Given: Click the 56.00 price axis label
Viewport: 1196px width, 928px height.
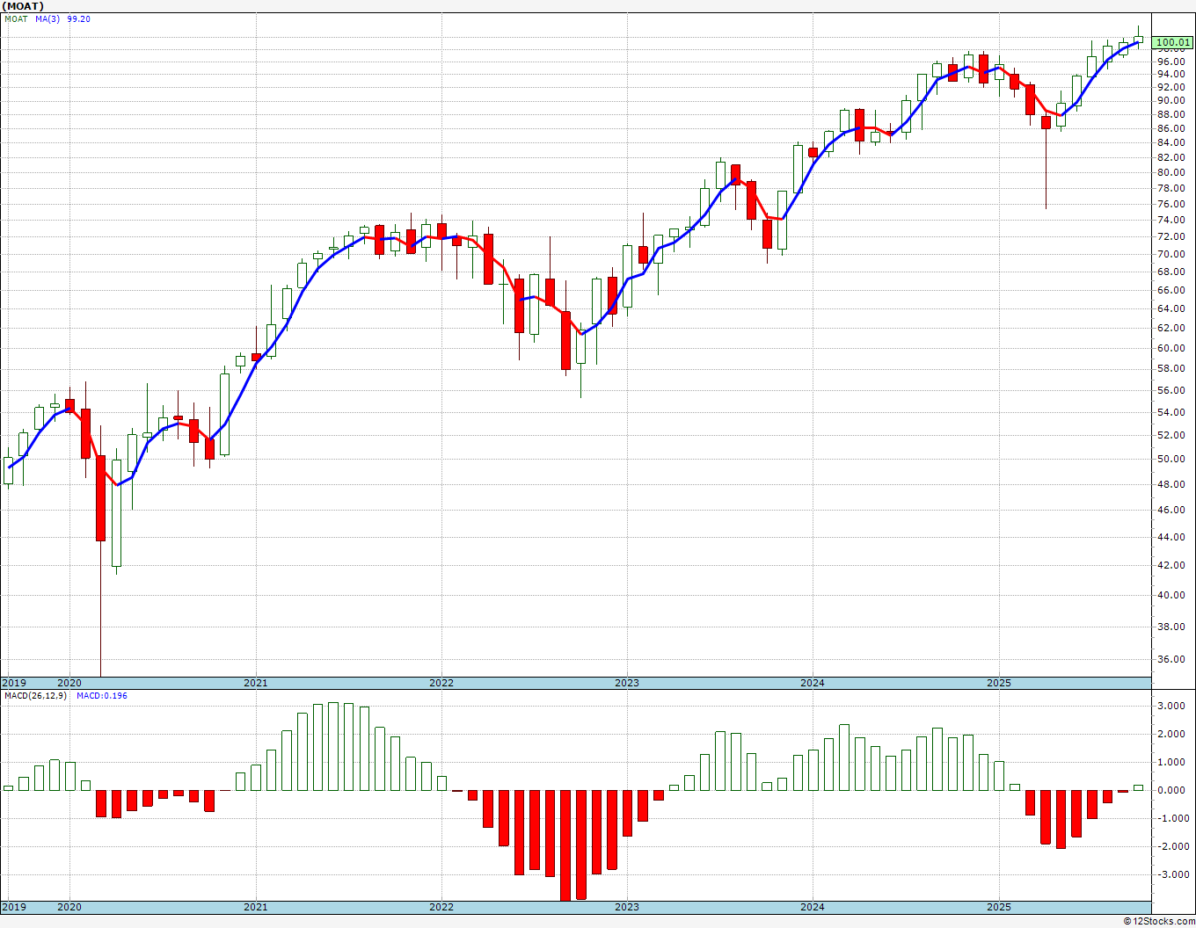Looking at the screenshot, I should pyautogui.click(x=1170, y=391).
